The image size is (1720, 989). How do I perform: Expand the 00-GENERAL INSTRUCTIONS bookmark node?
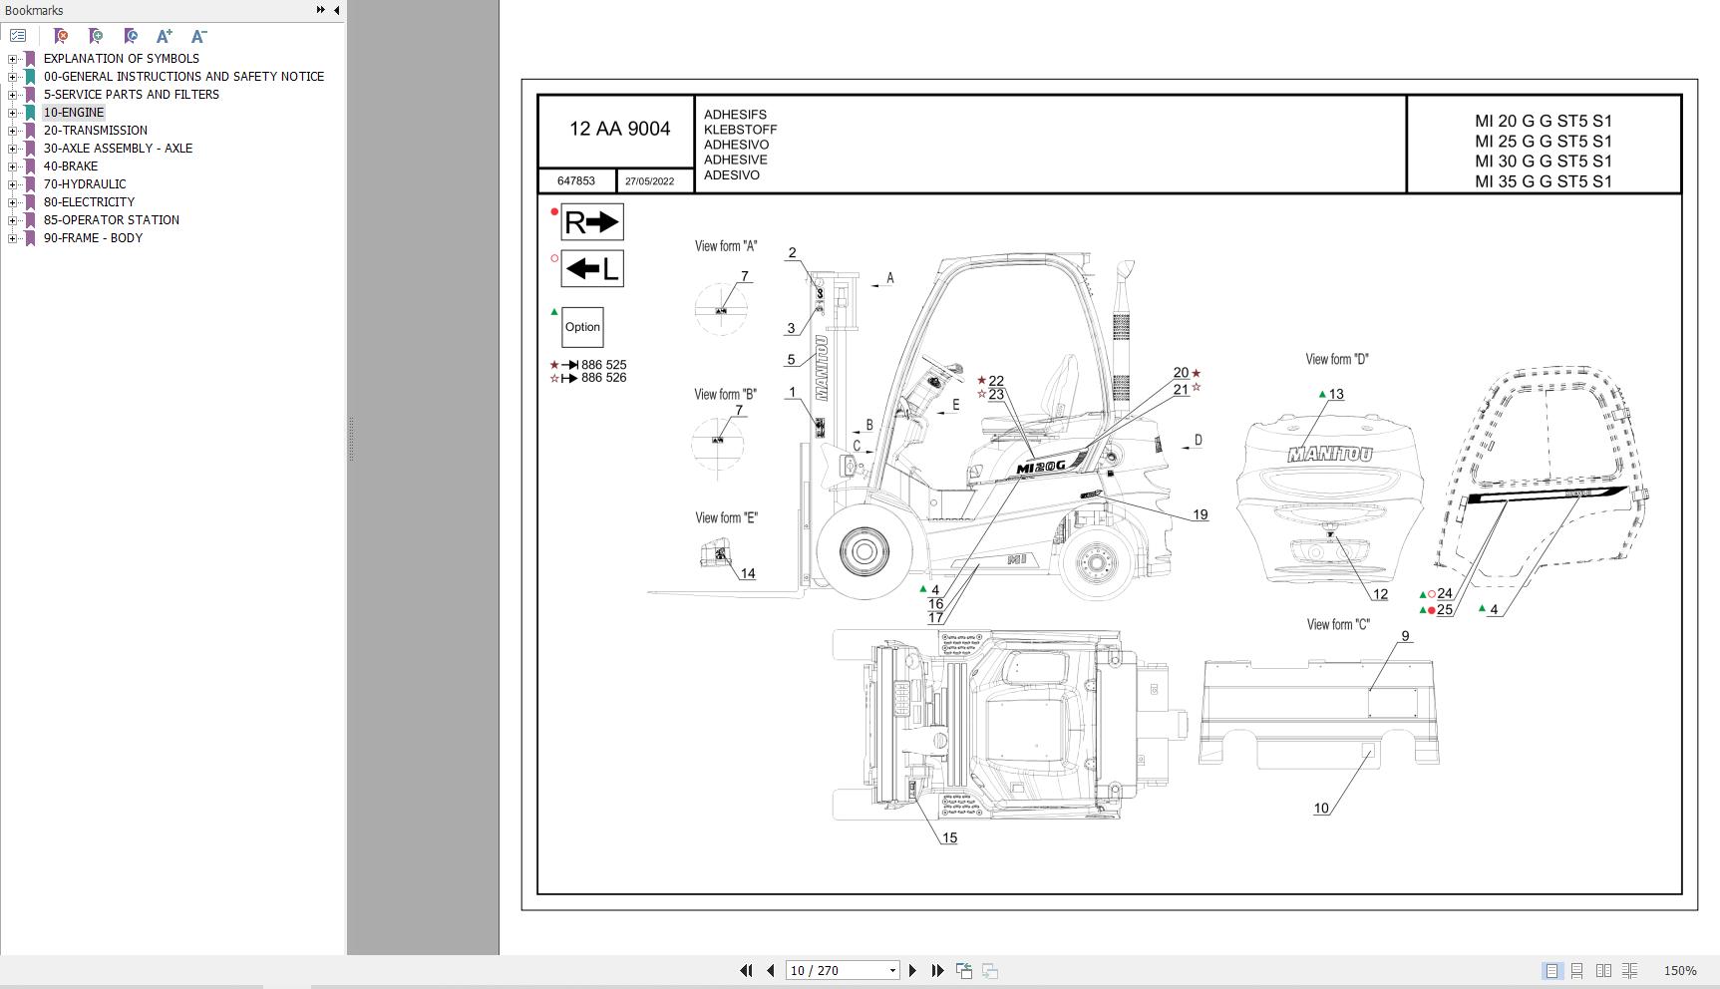[x=12, y=77]
